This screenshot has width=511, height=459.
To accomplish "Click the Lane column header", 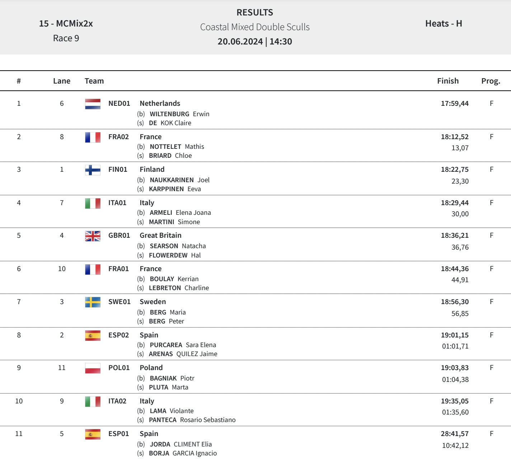I will pos(62,81).
